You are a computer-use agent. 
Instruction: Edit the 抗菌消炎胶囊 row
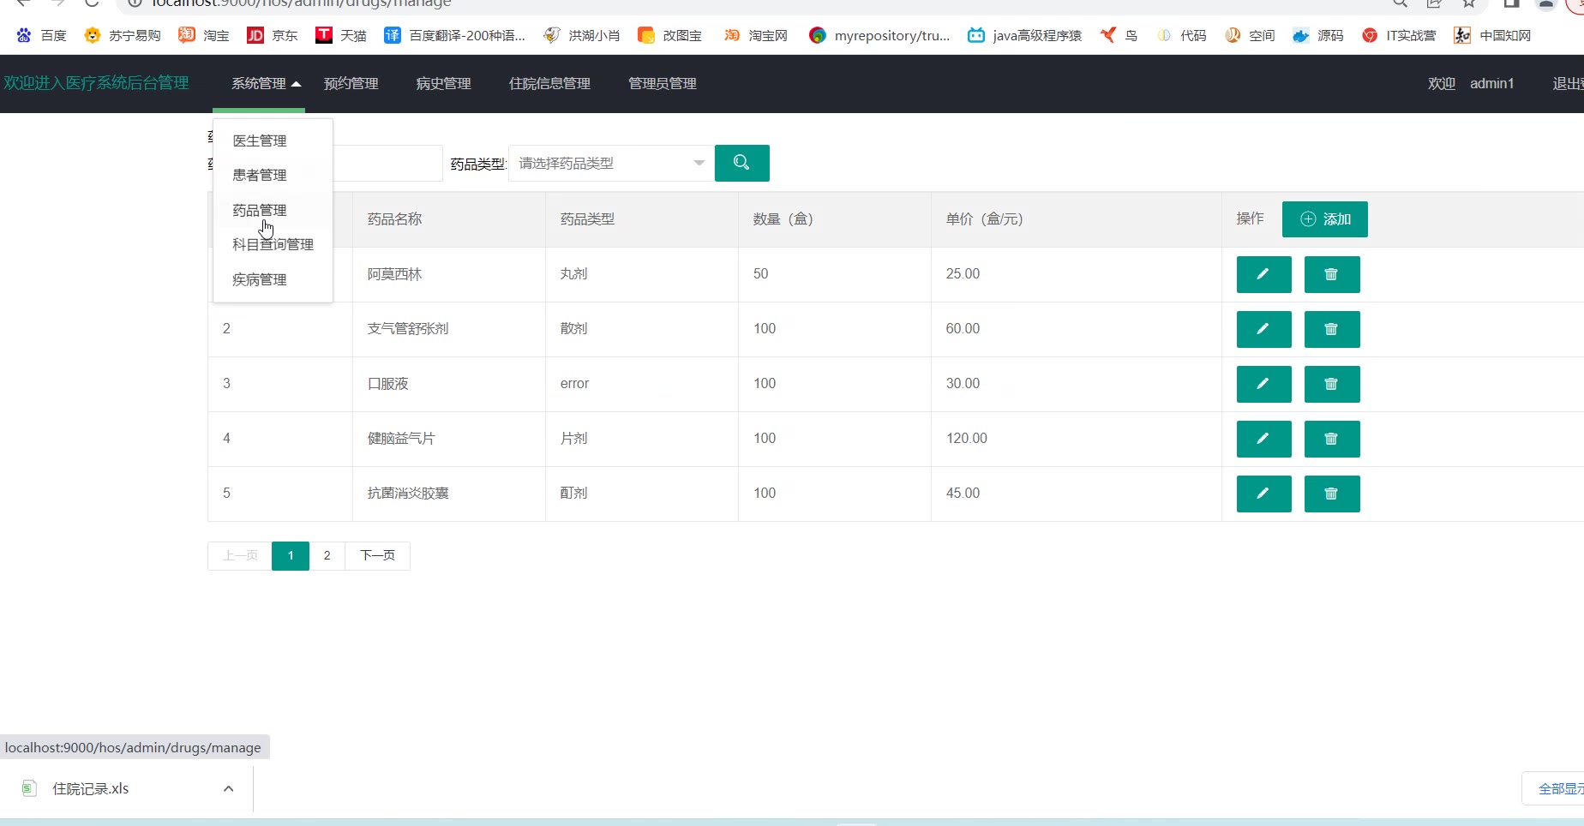1263,494
